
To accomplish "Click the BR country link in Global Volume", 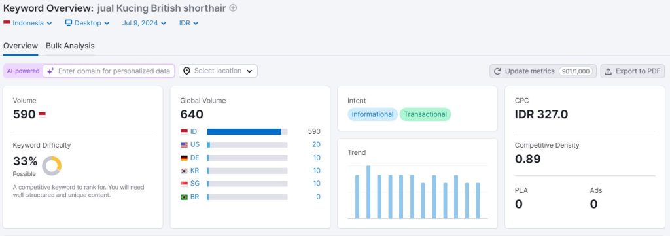I will 195,197.
